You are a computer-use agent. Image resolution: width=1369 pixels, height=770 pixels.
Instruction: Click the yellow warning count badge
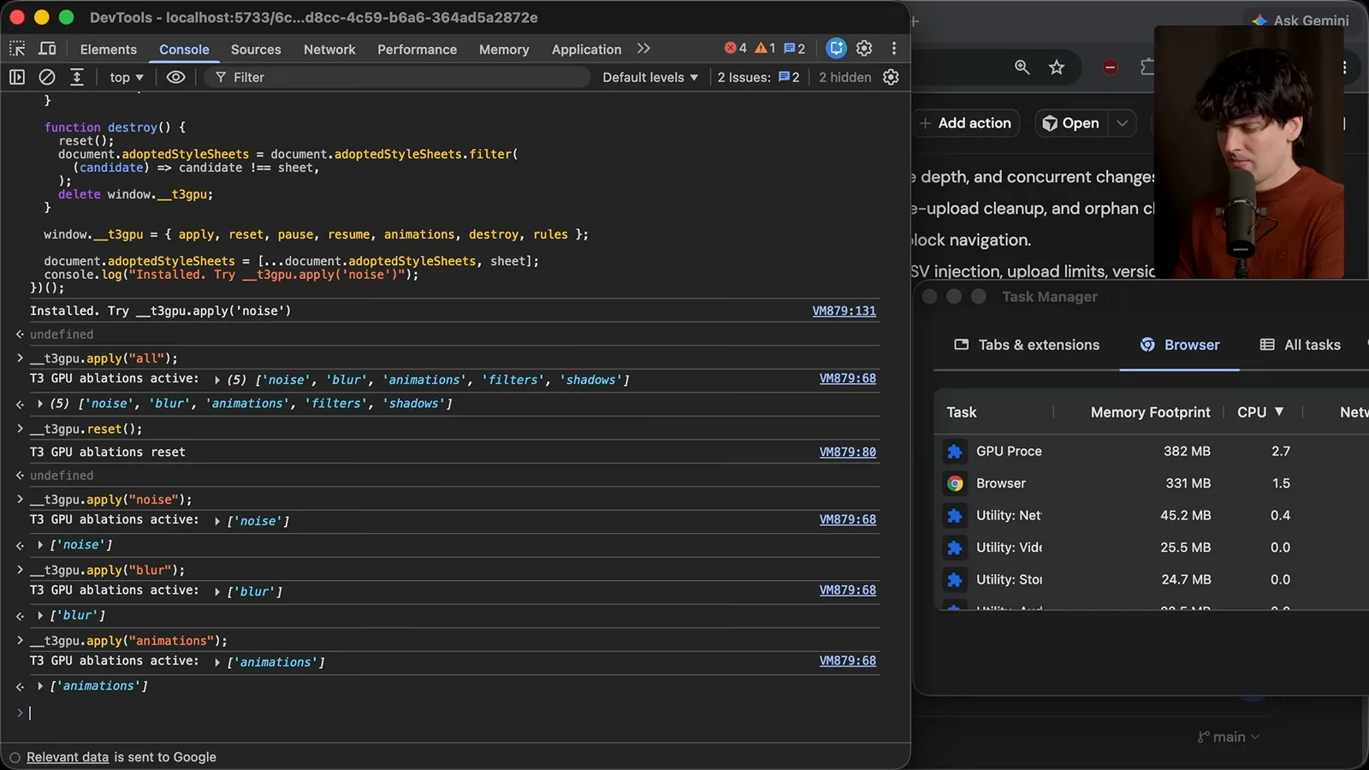click(x=765, y=49)
